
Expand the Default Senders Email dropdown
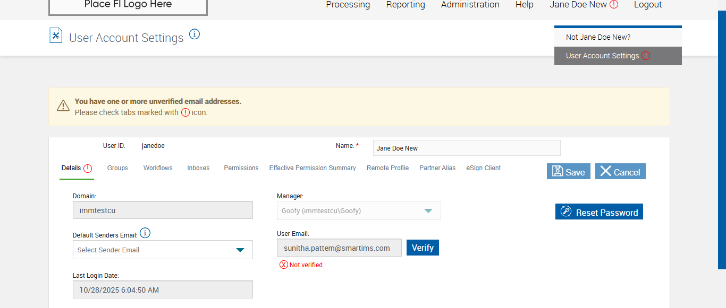click(240, 250)
